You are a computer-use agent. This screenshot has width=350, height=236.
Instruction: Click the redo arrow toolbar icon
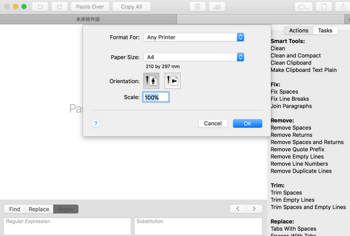coord(60,7)
